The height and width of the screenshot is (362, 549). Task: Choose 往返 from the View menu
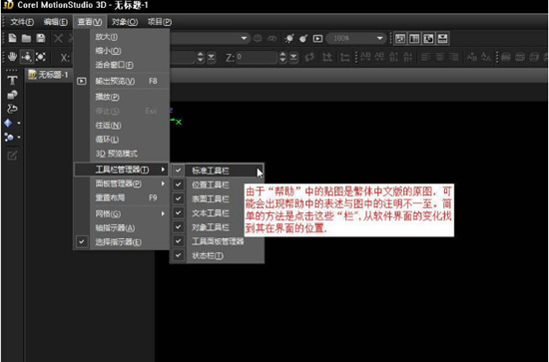click(121, 126)
